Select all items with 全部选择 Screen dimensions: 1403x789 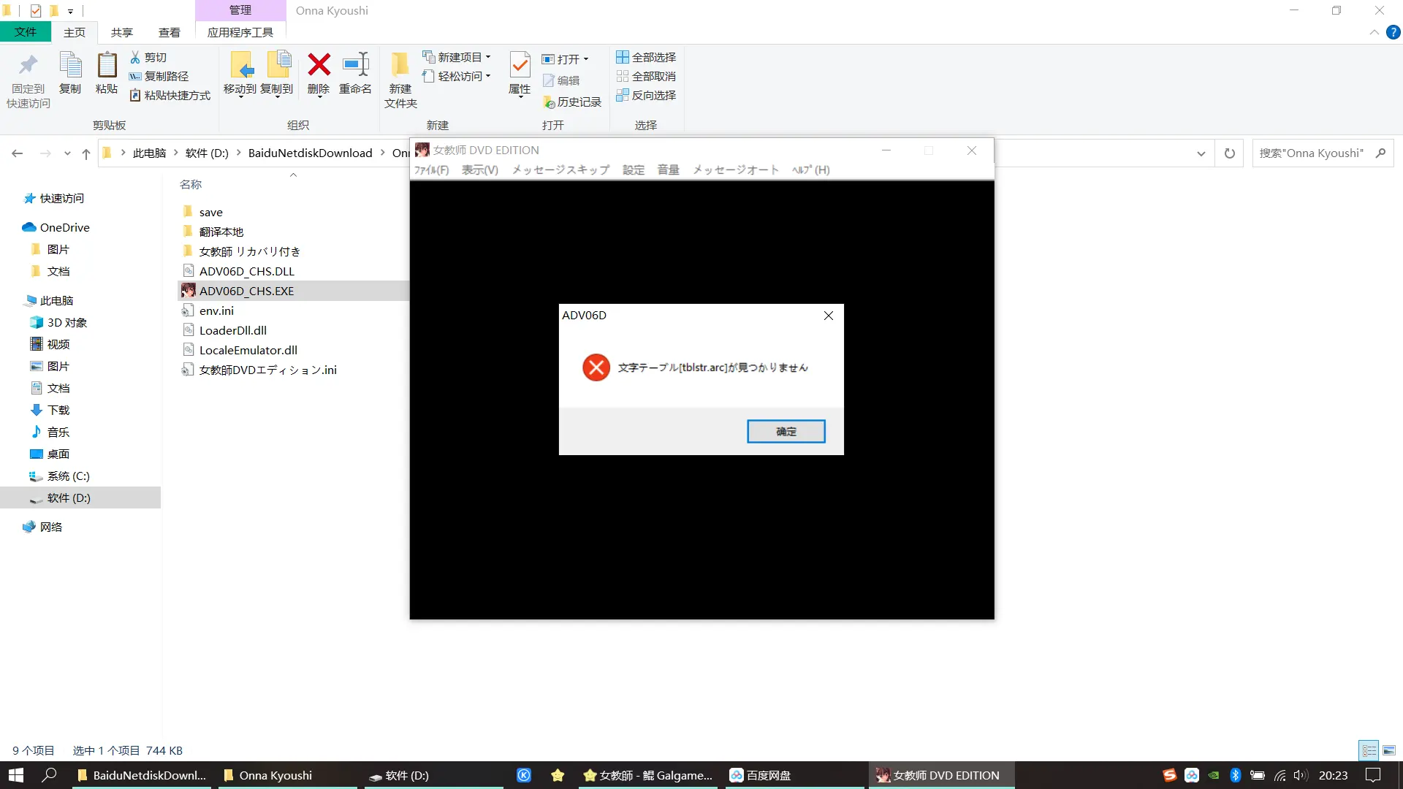tap(646, 57)
